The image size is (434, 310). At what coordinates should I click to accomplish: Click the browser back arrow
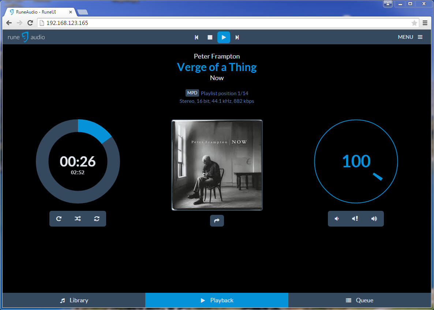tap(9, 23)
